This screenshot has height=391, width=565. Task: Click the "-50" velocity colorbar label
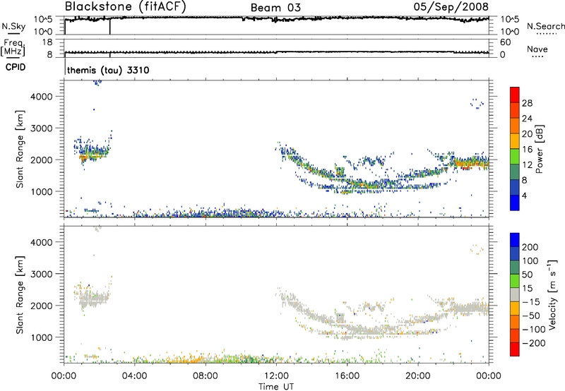(530, 315)
